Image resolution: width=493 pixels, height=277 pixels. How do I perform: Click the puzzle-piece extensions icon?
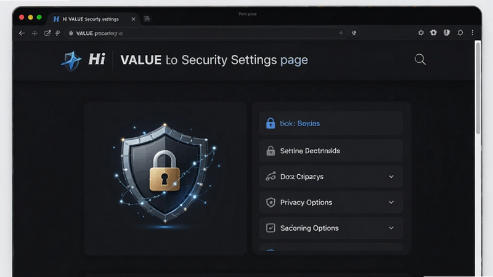(x=460, y=33)
